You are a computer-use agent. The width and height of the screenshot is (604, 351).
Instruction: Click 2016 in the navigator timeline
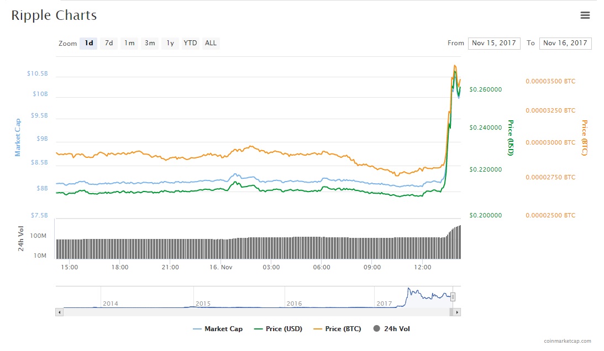coord(295,304)
